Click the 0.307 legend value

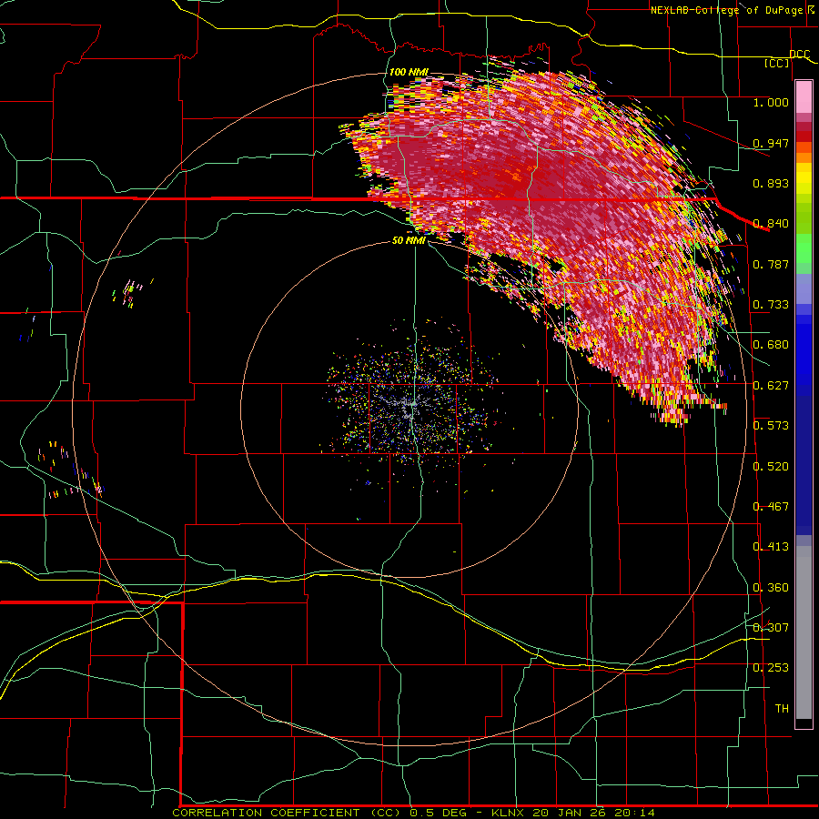(771, 628)
